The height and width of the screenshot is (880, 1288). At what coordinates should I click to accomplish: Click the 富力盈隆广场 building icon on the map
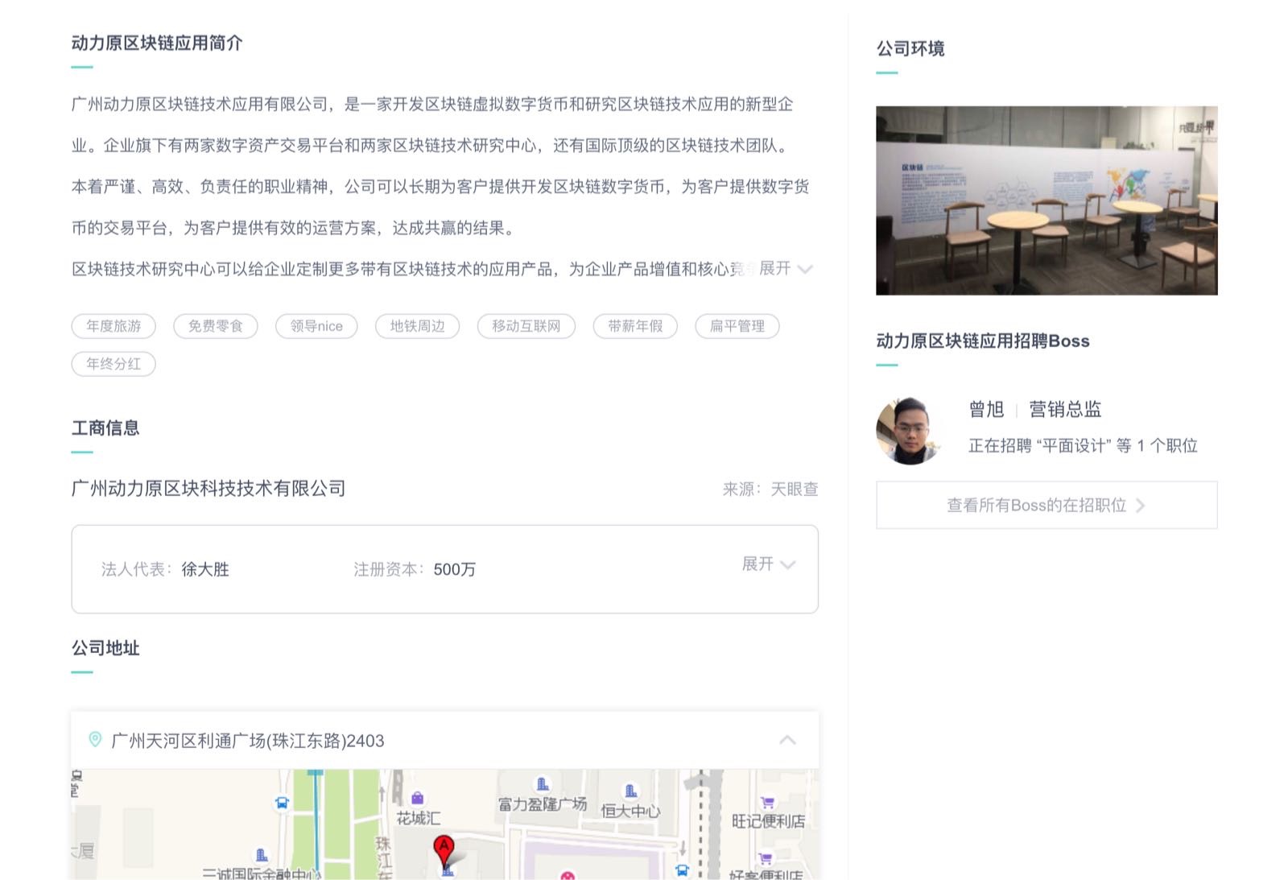[x=543, y=784]
